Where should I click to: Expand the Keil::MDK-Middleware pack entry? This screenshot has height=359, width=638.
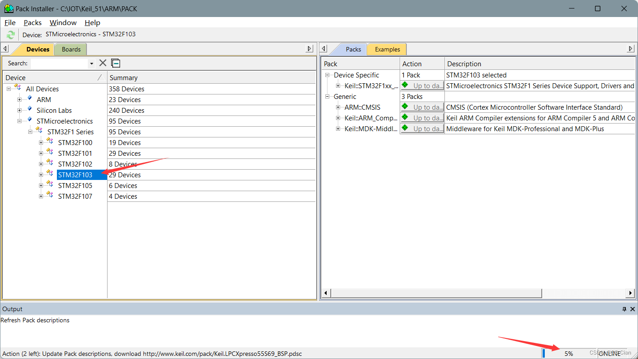[x=338, y=128]
